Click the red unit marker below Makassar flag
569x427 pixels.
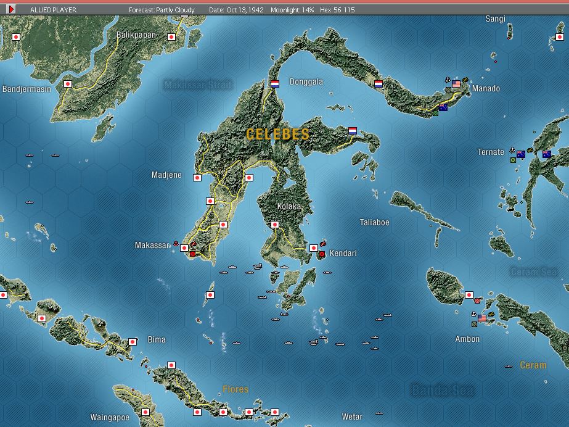(193, 254)
